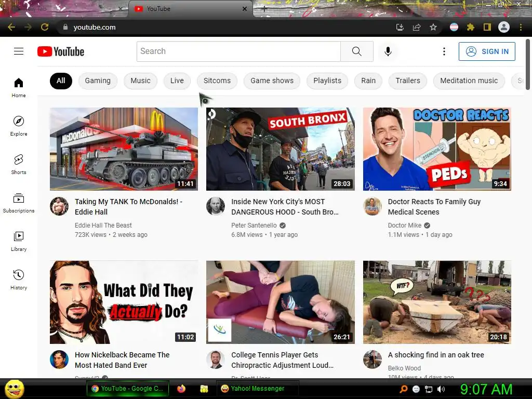This screenshot has height=399, width=532.
Task: Select the Sitcoms filter chip
Action: pos(217,81)
